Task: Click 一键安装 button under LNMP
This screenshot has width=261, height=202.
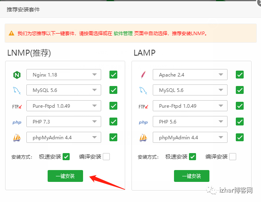Action: click(x=65, y=176)
